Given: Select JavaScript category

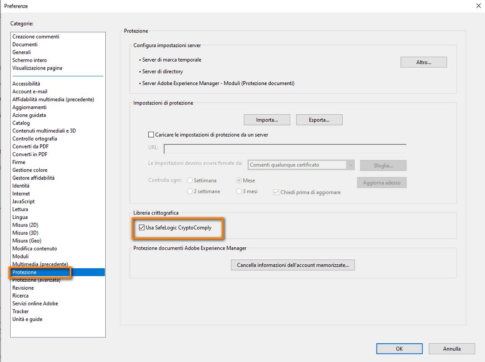Looking at the screenshot, I should point(23,201).
